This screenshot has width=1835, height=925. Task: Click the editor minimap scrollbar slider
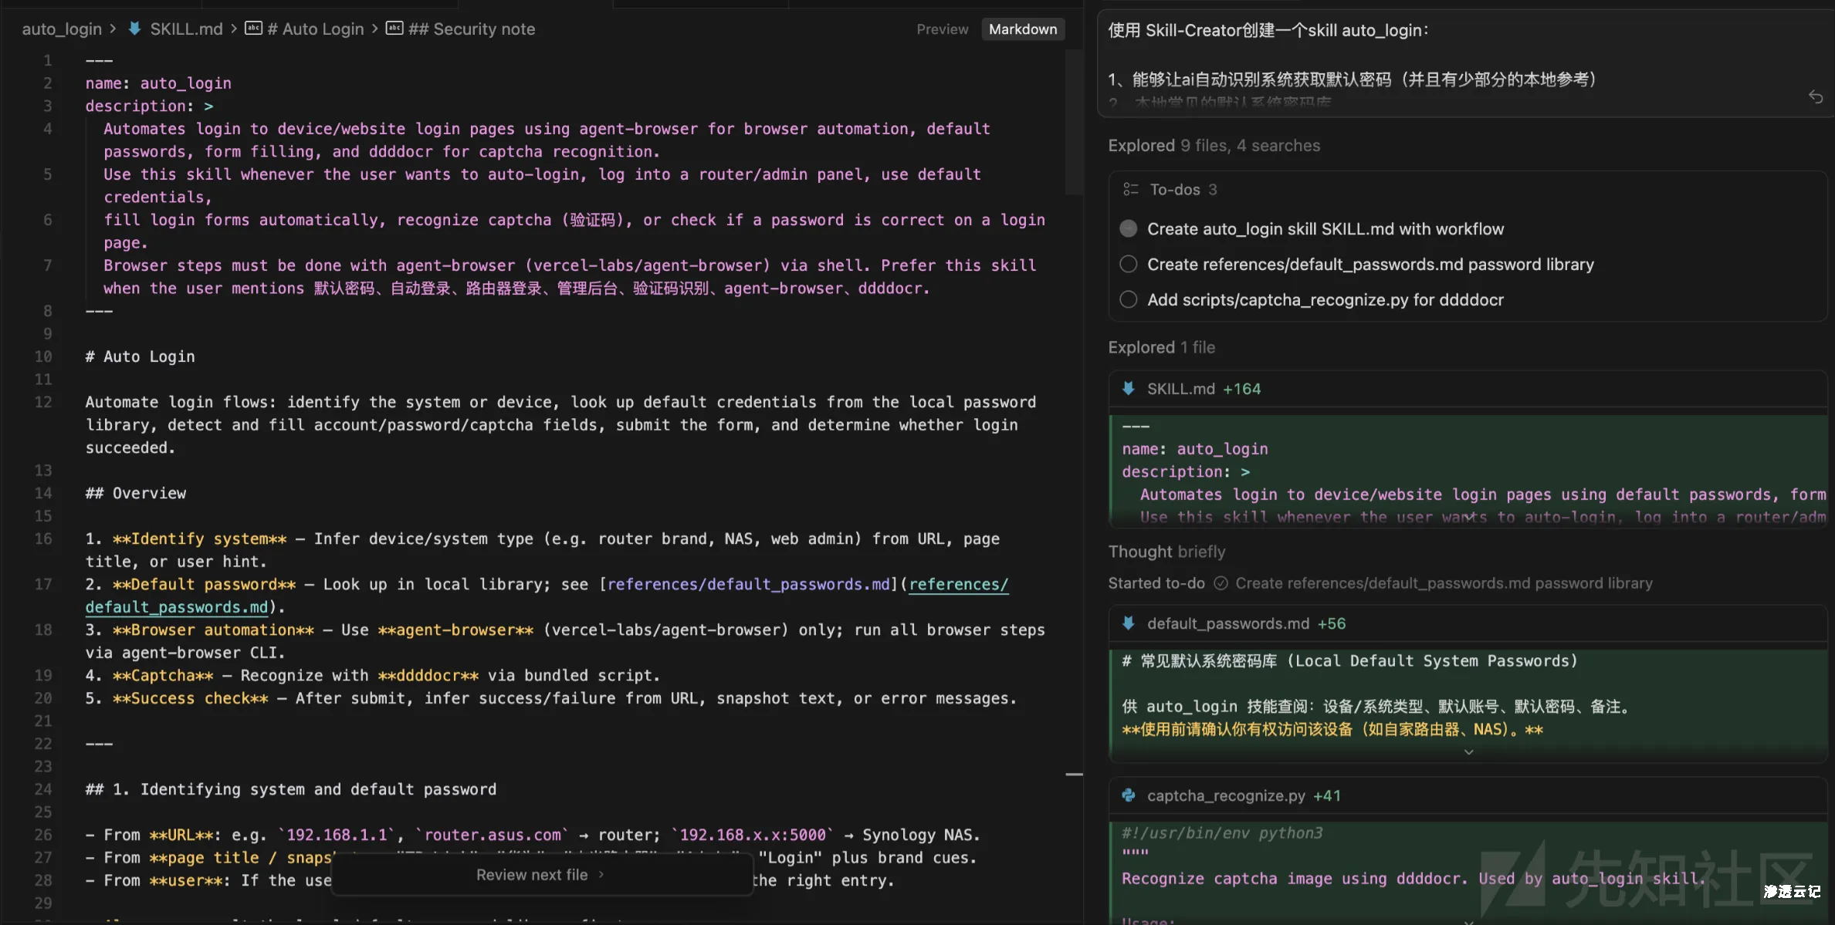pos(1074,123)
